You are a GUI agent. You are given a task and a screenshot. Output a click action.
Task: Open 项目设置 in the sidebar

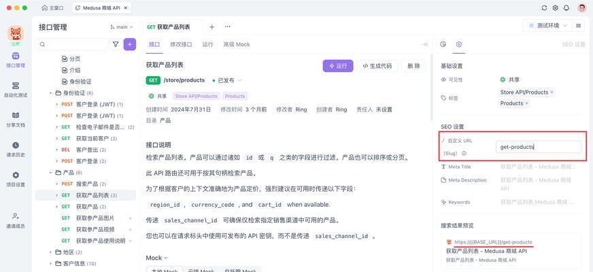pyautogui.click(x=16, y=180)
